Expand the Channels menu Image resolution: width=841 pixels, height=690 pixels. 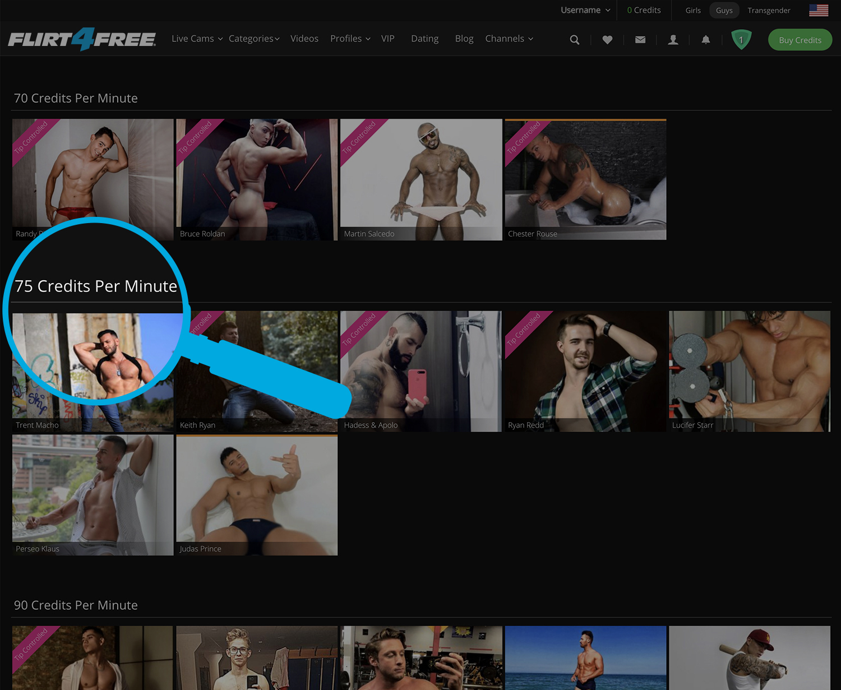(509, 39)
